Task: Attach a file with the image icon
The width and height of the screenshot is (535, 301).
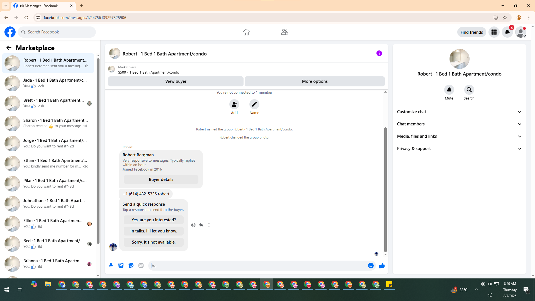Action: 121,266
